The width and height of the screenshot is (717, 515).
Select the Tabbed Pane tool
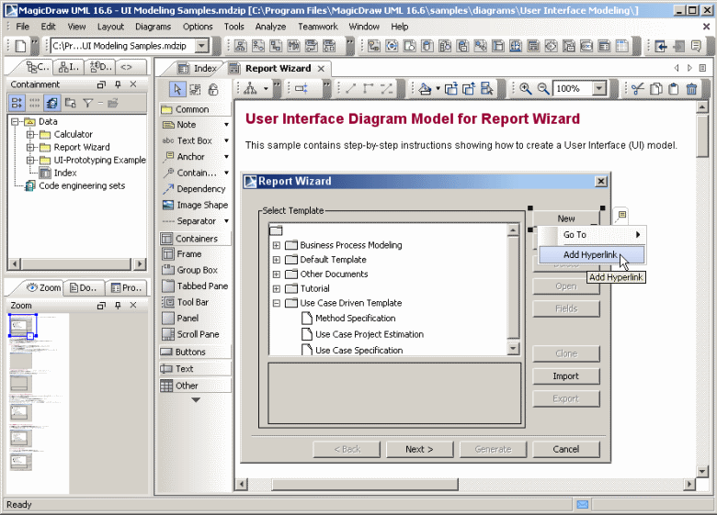coord(196,285)
